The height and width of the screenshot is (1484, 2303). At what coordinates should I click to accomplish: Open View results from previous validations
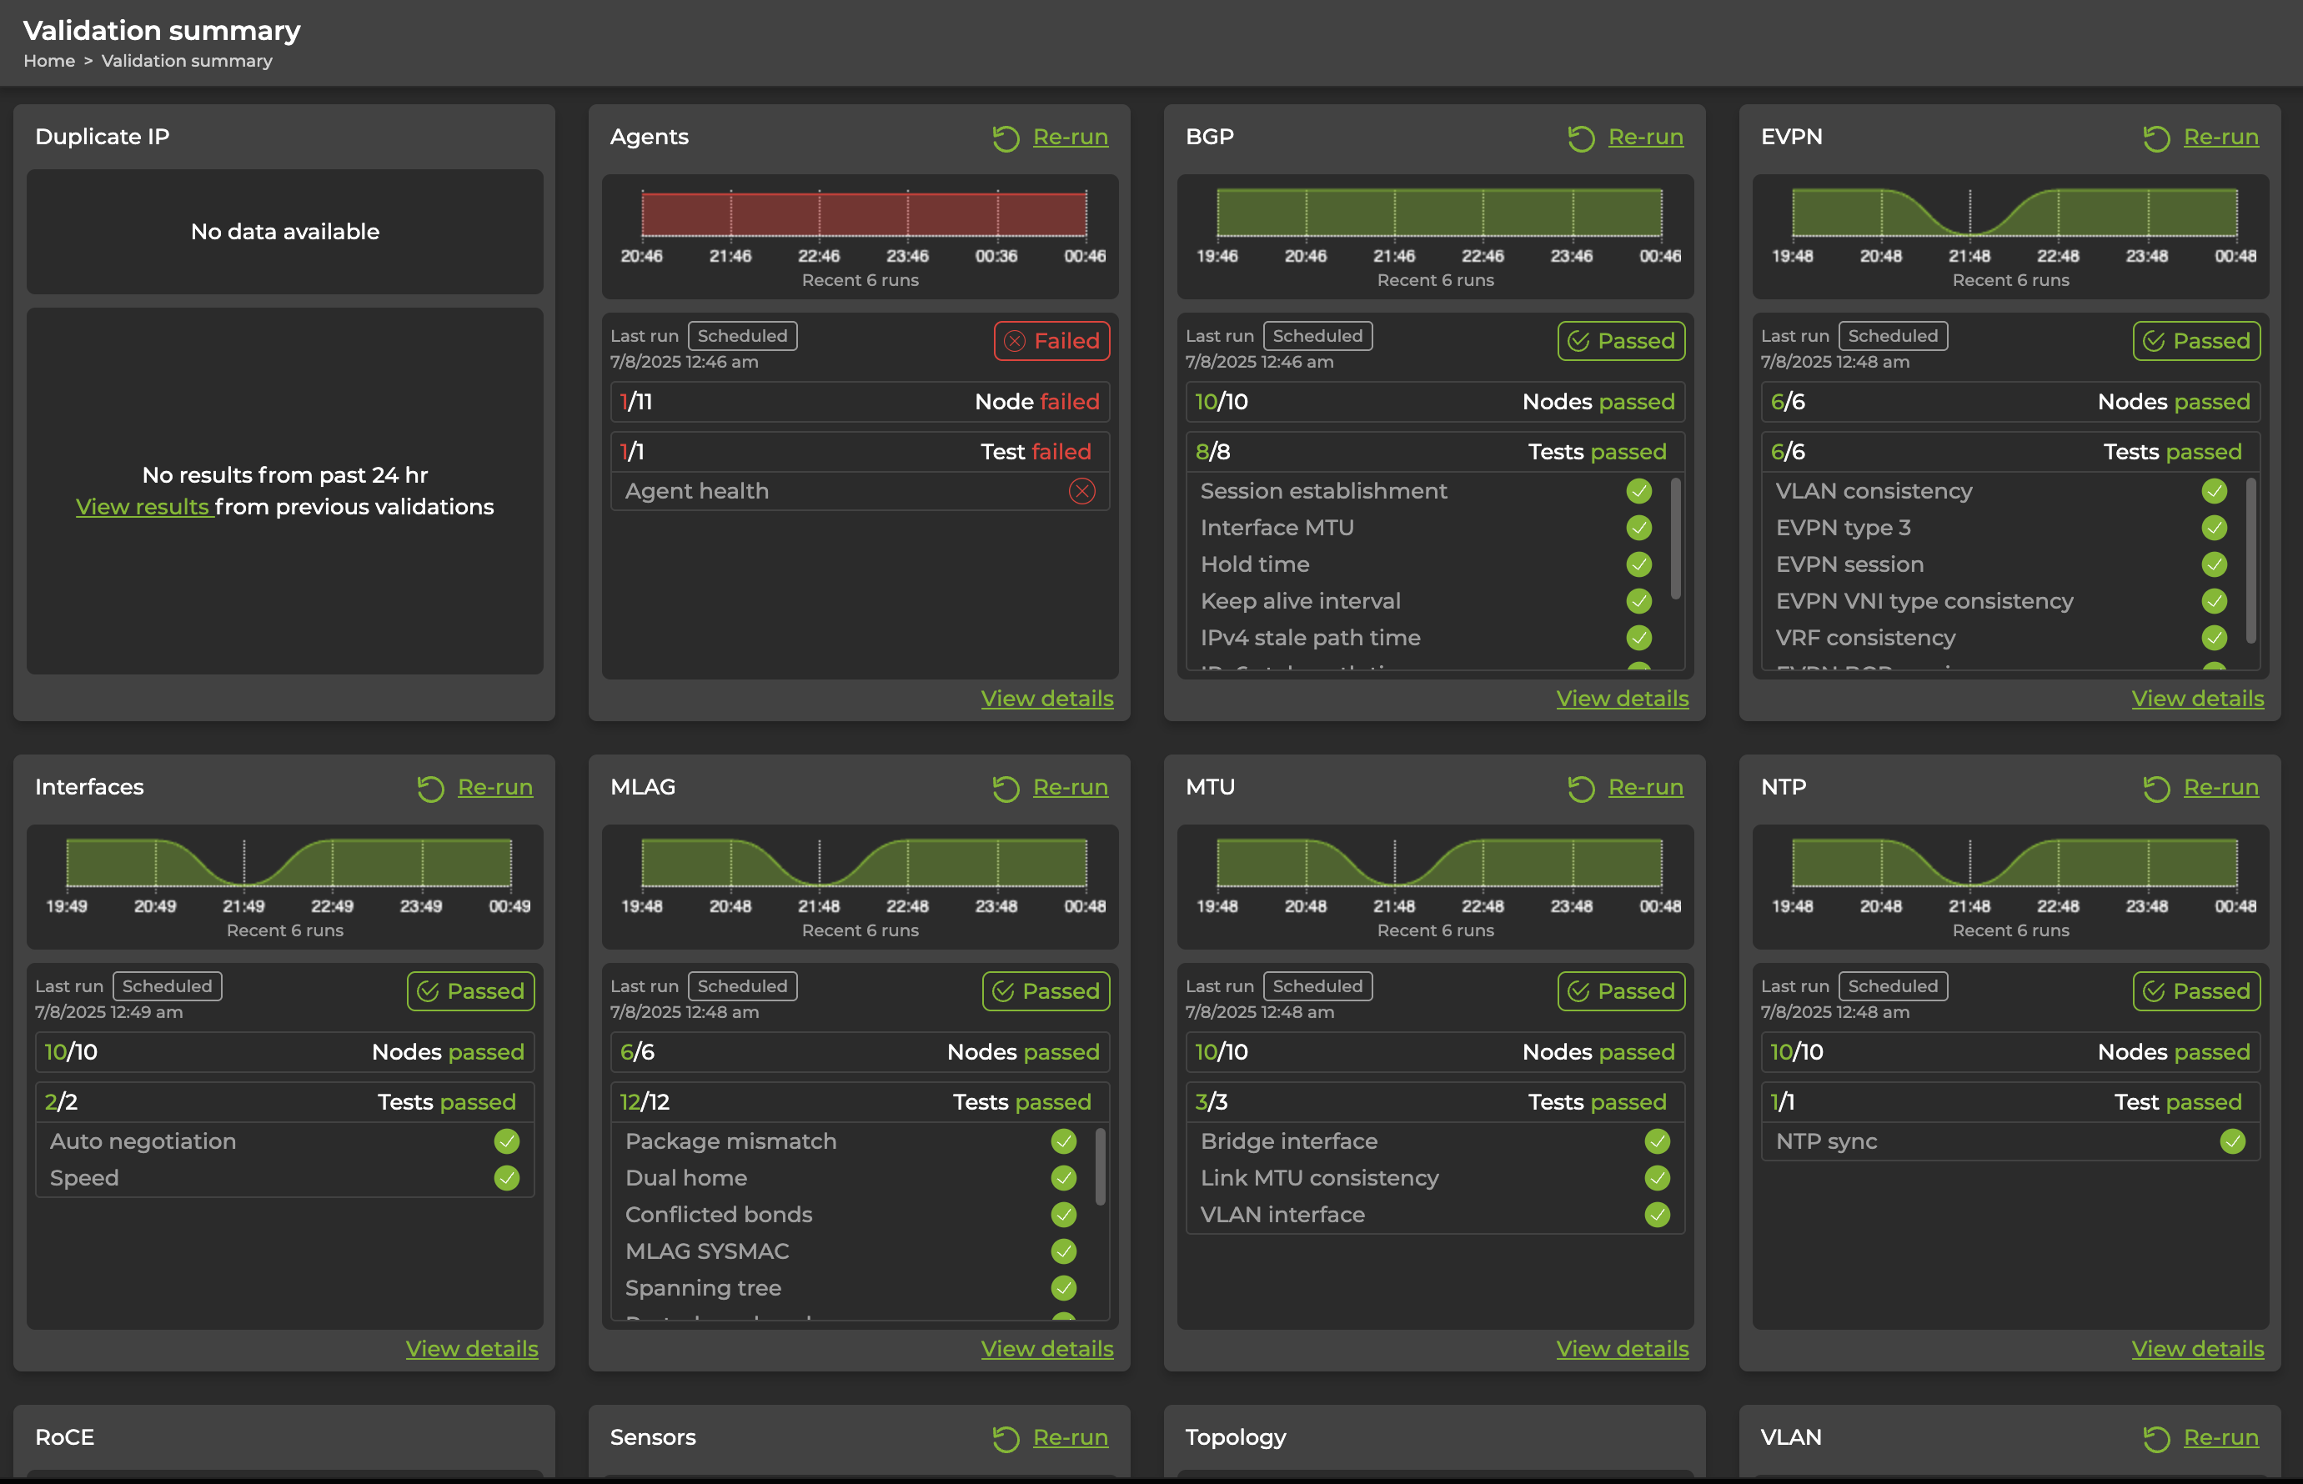143,507
